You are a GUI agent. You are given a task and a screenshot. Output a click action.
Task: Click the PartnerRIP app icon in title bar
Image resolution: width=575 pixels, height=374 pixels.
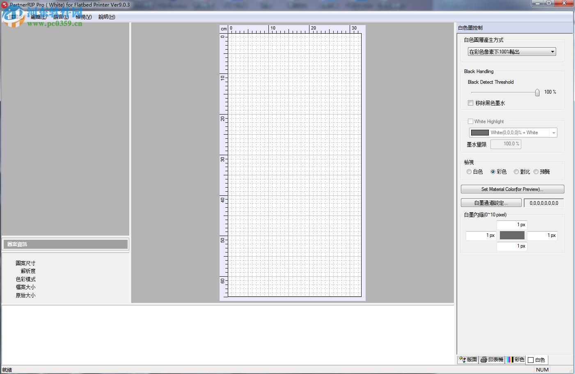[5, 5]
